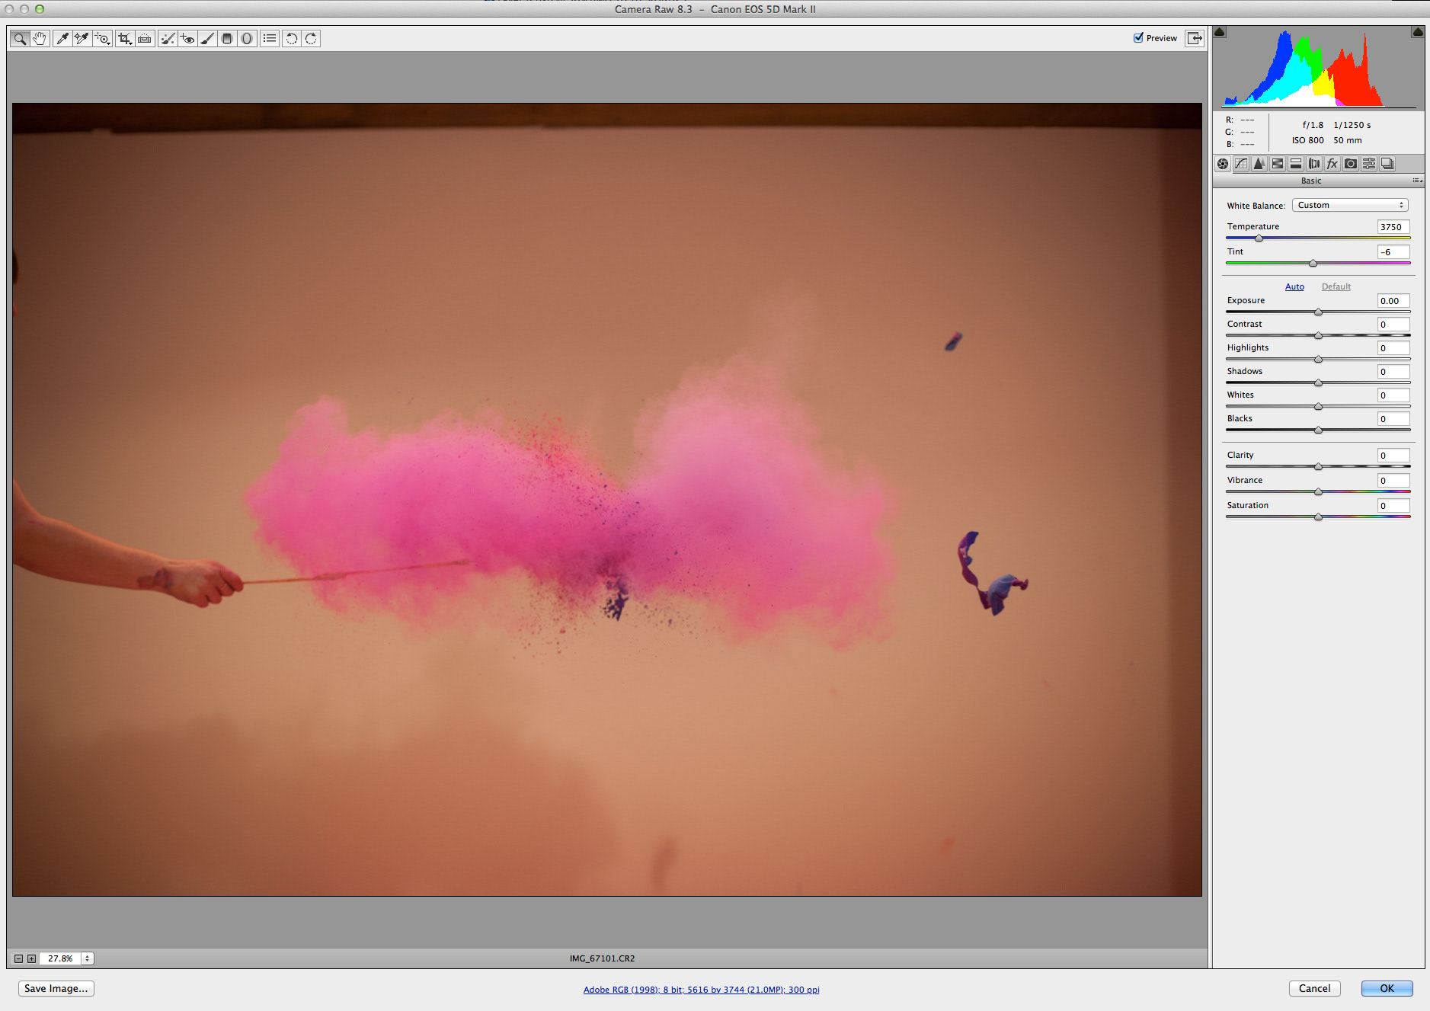Open the Camera Raw preferences dialog icon
This screenshot has width=1430, height=1011.
pos(270,39)
